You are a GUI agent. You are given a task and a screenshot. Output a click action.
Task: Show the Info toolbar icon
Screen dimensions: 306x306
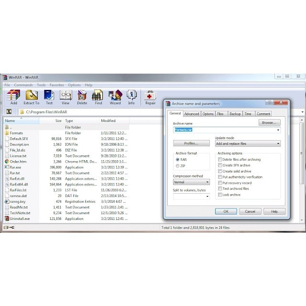131,95
